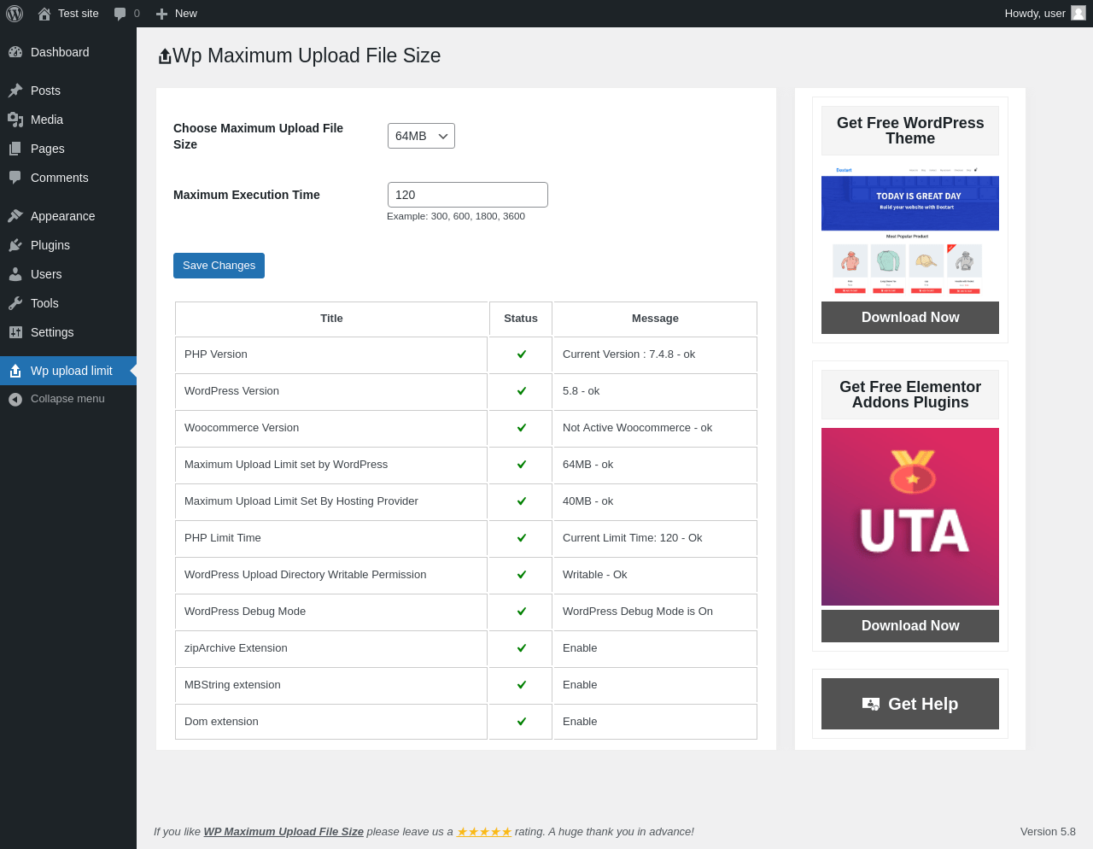
Task: Click Download Now under WordPress Theme
Action: point(910,318)
